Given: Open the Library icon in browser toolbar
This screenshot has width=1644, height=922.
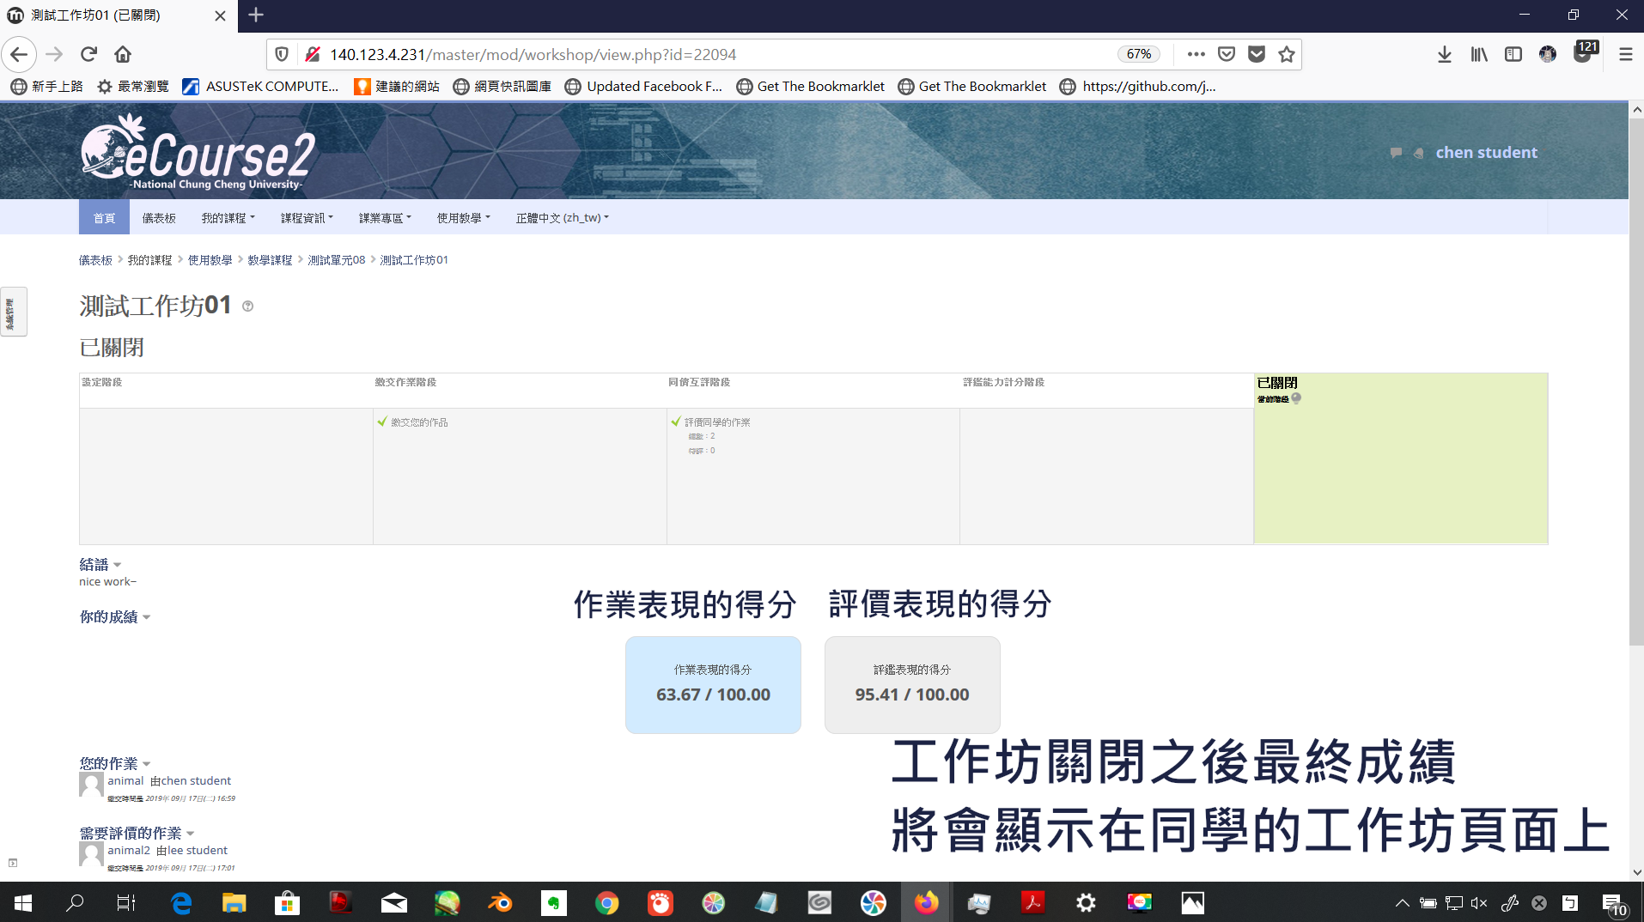Looking at the screenshot, I should [1478, 54].
